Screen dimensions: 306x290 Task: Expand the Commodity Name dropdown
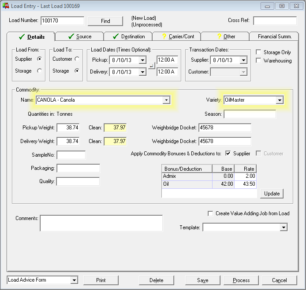coord(166,100)
